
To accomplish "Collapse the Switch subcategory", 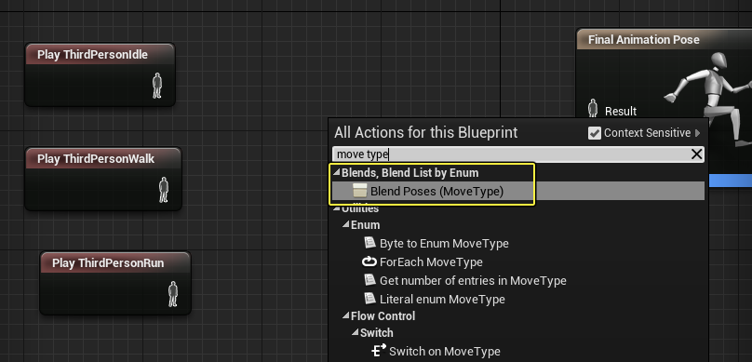I will tap(356, 332).
